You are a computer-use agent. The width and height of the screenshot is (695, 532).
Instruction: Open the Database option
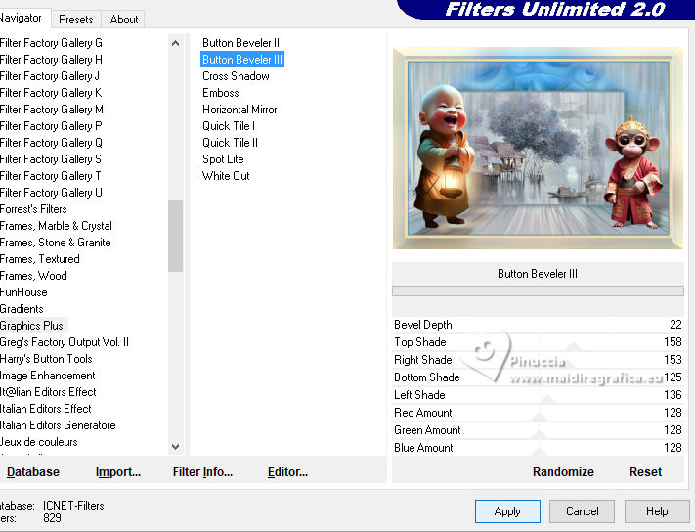pos(33,472)
